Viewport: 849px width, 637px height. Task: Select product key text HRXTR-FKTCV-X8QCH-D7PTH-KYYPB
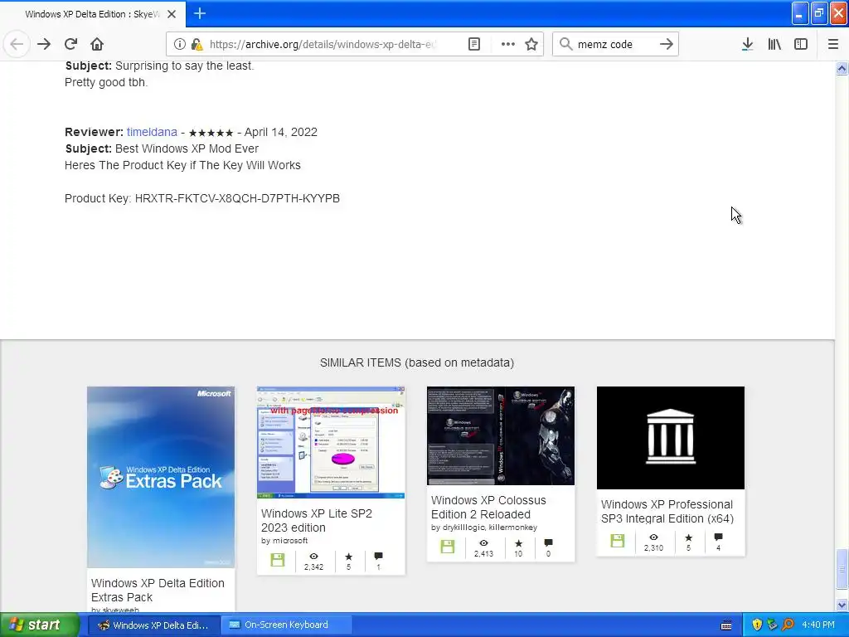(237, 198)
